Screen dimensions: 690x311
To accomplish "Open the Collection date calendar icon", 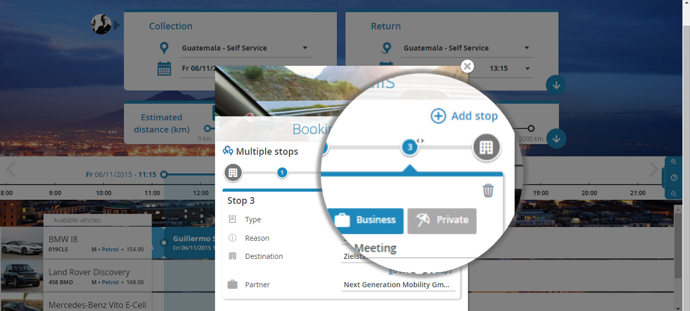I will pos(164,69).
